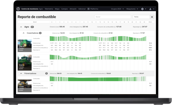
Task: Open the calendar date picker icon
Action: tap(152, 17)
